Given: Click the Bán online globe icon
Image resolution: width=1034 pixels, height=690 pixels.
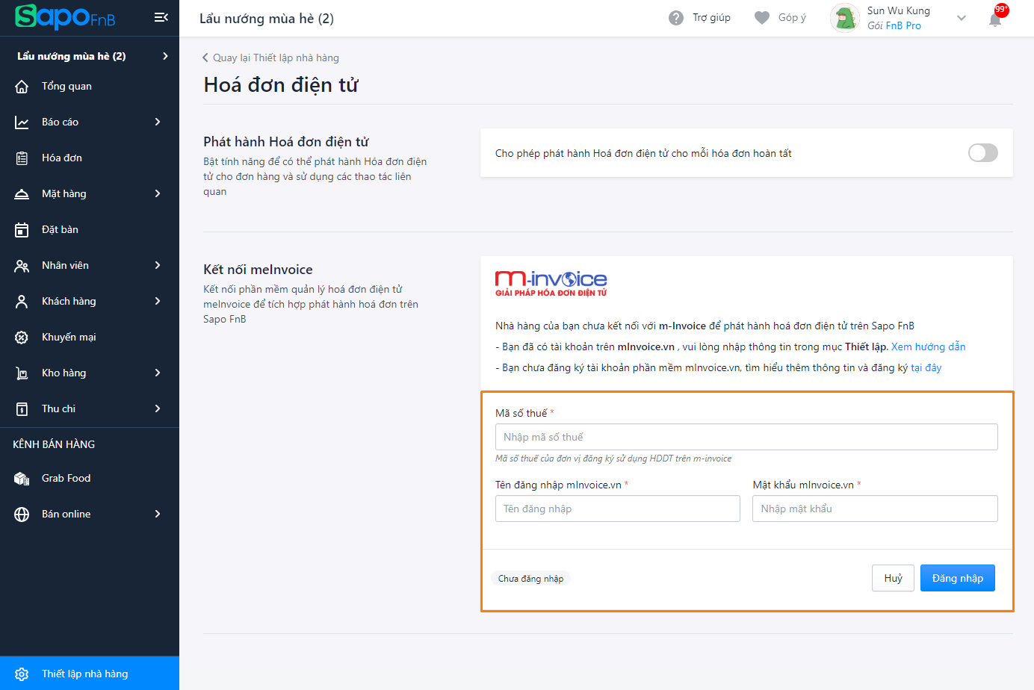Looking at the screenshot, I should [x=22, y=515].
